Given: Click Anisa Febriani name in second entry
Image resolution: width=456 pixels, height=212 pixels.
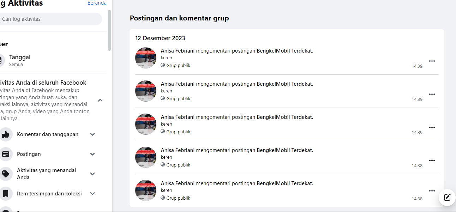Looking at the screenshot, I should click(x=178, y=84).
